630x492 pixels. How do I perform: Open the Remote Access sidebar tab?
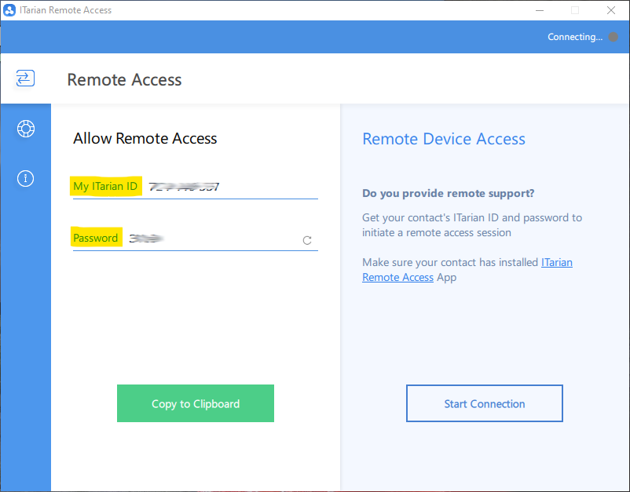[25, 78]
